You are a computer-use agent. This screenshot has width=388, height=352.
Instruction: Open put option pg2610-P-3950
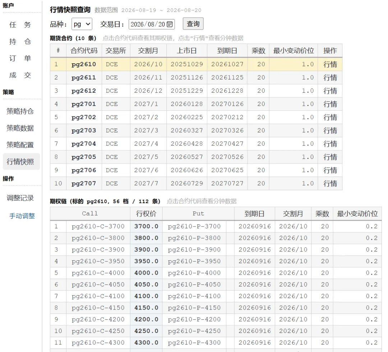tap(194, 261)
